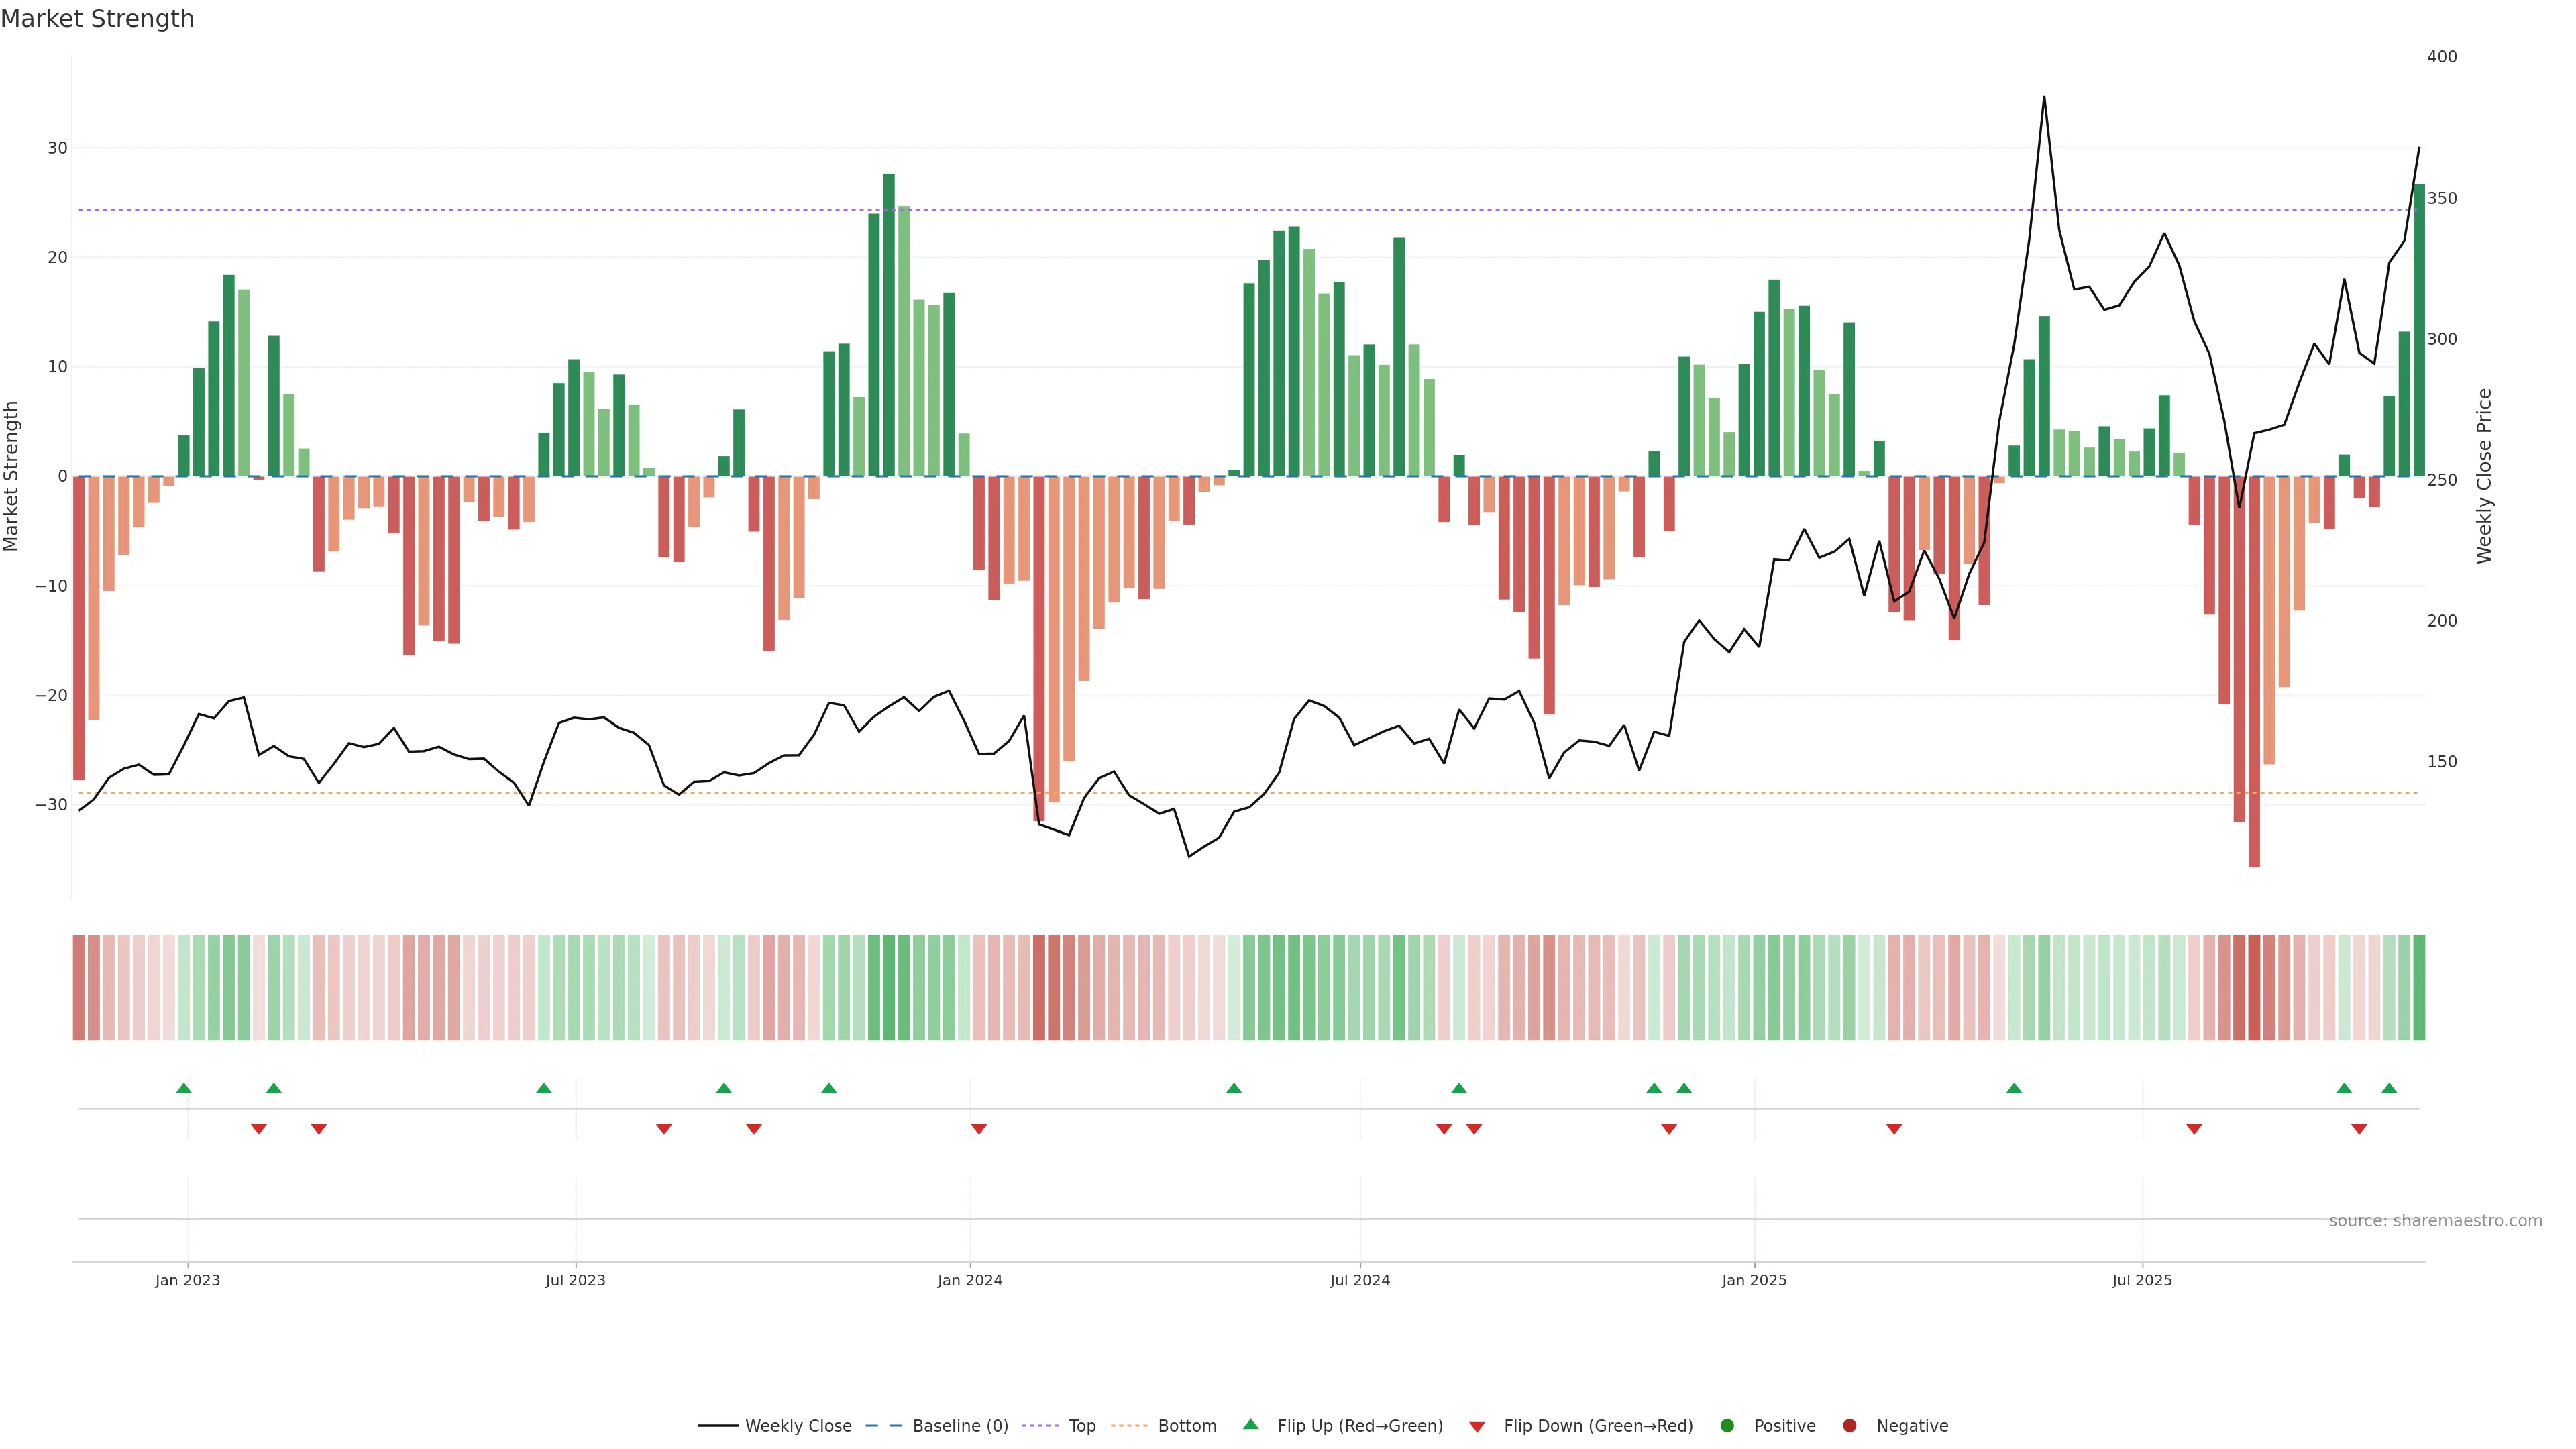Viewport: 2576px width, 1449px height.
Task: Click the leftmost red heatmap strip cell
Action: coord(79,988)
